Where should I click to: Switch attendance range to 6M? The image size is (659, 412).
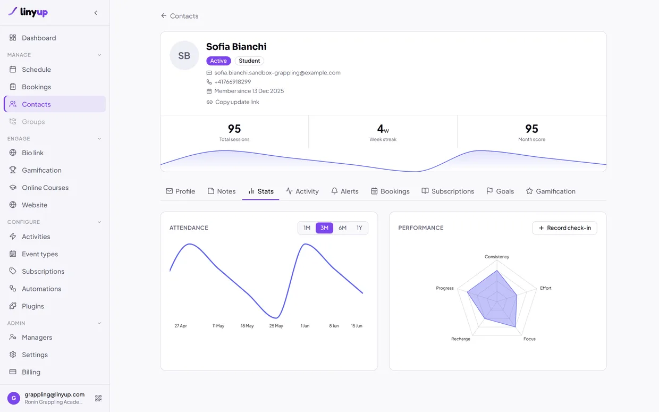pyautogui.click(x=342, y=228)
